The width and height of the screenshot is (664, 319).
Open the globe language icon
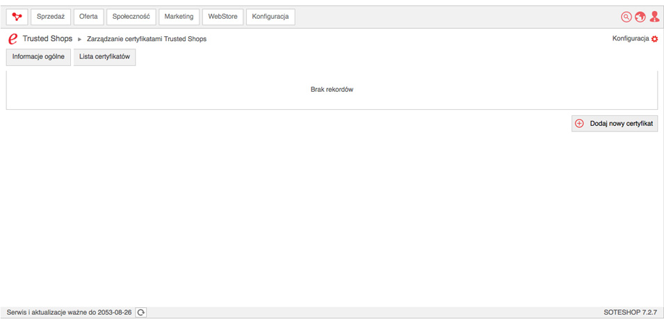click(x=640, y=17)
